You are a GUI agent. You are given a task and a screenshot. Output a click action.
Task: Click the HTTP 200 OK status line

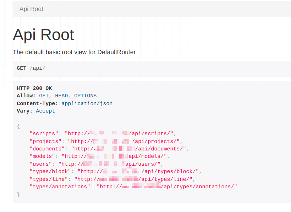tap(34, 88)
